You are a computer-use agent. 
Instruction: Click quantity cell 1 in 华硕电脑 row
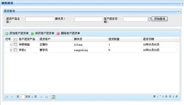coord(125,45)
